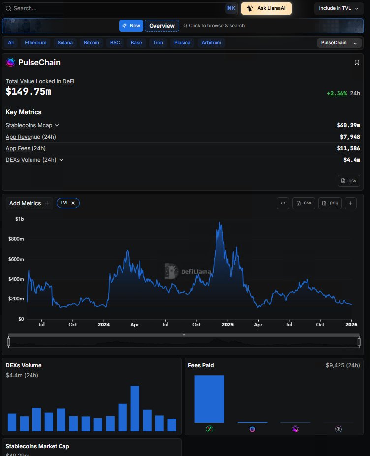Click the Stablecoins Market Cap heading
Screen dimensions: 370x456
click(37, 446)
